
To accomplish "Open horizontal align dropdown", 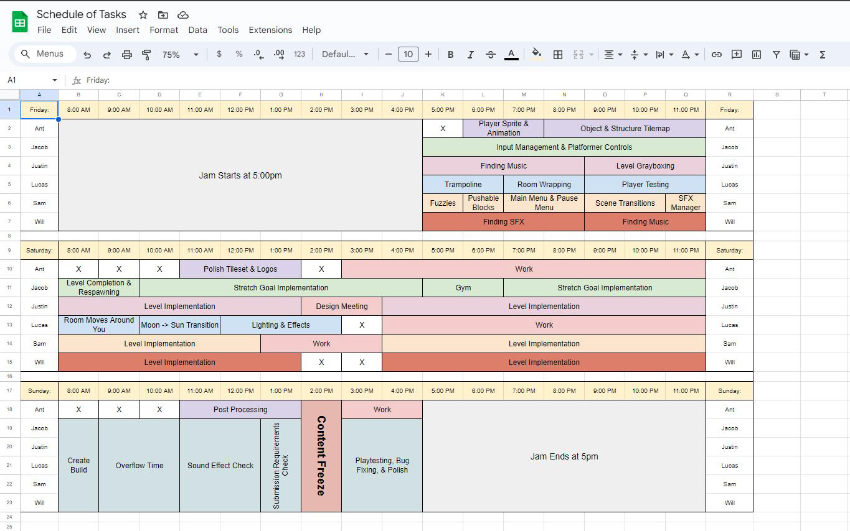I will pos(613,55).
